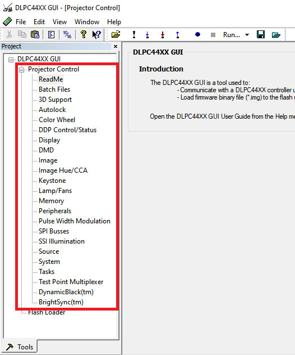This screenshot has width=295, height=355.
Task: Click the 10/16 number base toolbar icon
Action: (67, 35)
